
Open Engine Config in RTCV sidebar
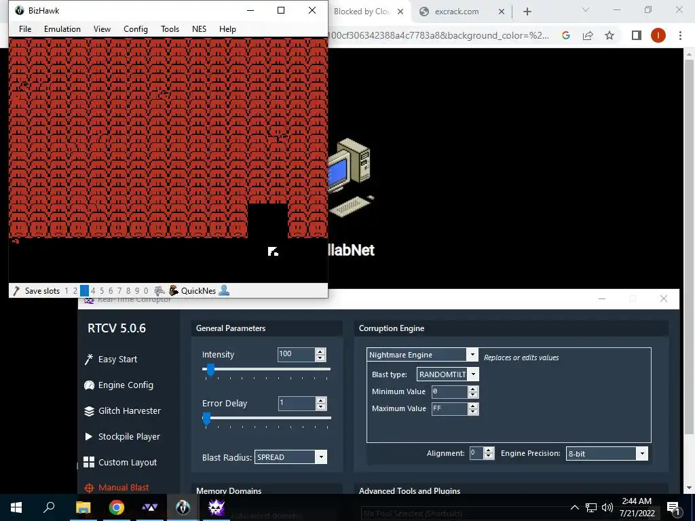119,385
